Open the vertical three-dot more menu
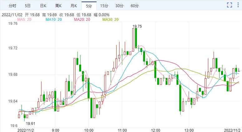The width and height of the screenshot is (242, 132). pos(238,5)
